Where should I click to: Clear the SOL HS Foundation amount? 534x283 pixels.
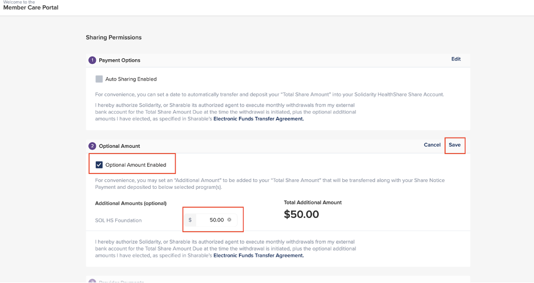(x=229, y=220)
